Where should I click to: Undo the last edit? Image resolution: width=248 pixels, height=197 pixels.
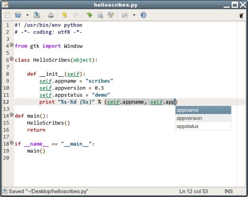click(x=64, y=15)
